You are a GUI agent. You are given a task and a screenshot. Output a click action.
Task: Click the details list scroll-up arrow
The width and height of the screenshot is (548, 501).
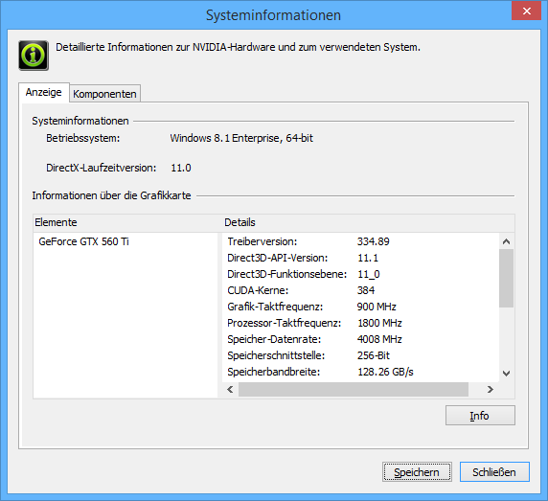pyautogui.click(x=506, y=241)
